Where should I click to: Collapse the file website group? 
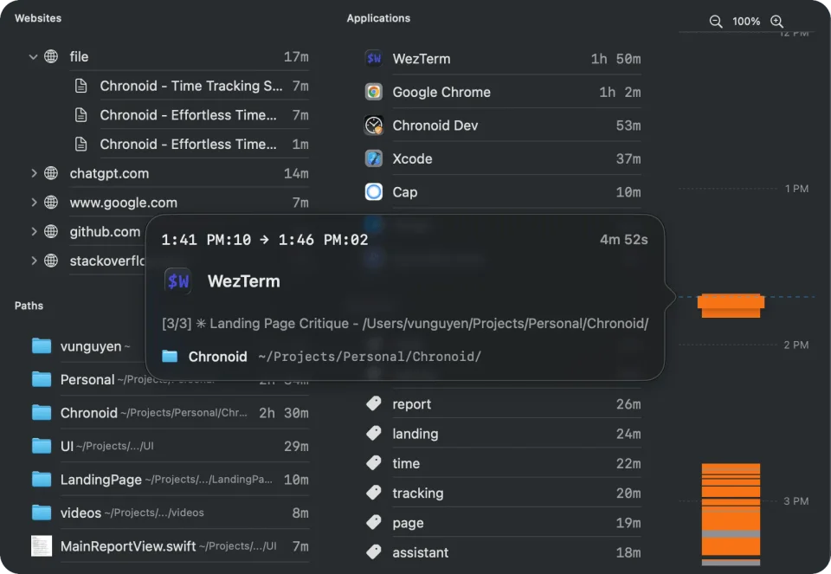[33, 56]
